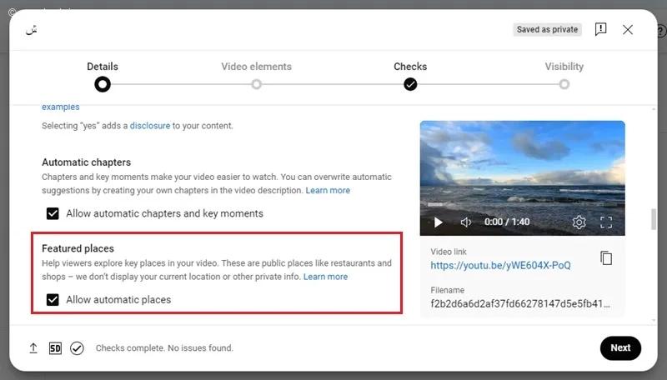Open Learn more under Featured places
Image resolution: width=667 pixels, height=380 pixels.
coord(325,277)
